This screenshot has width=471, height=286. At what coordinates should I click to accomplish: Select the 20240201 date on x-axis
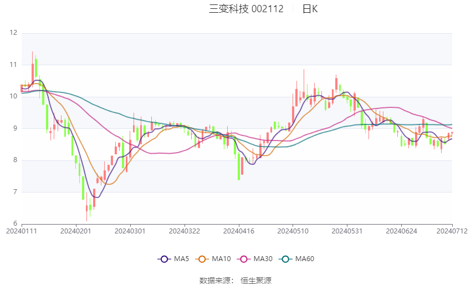pos(75,230)
